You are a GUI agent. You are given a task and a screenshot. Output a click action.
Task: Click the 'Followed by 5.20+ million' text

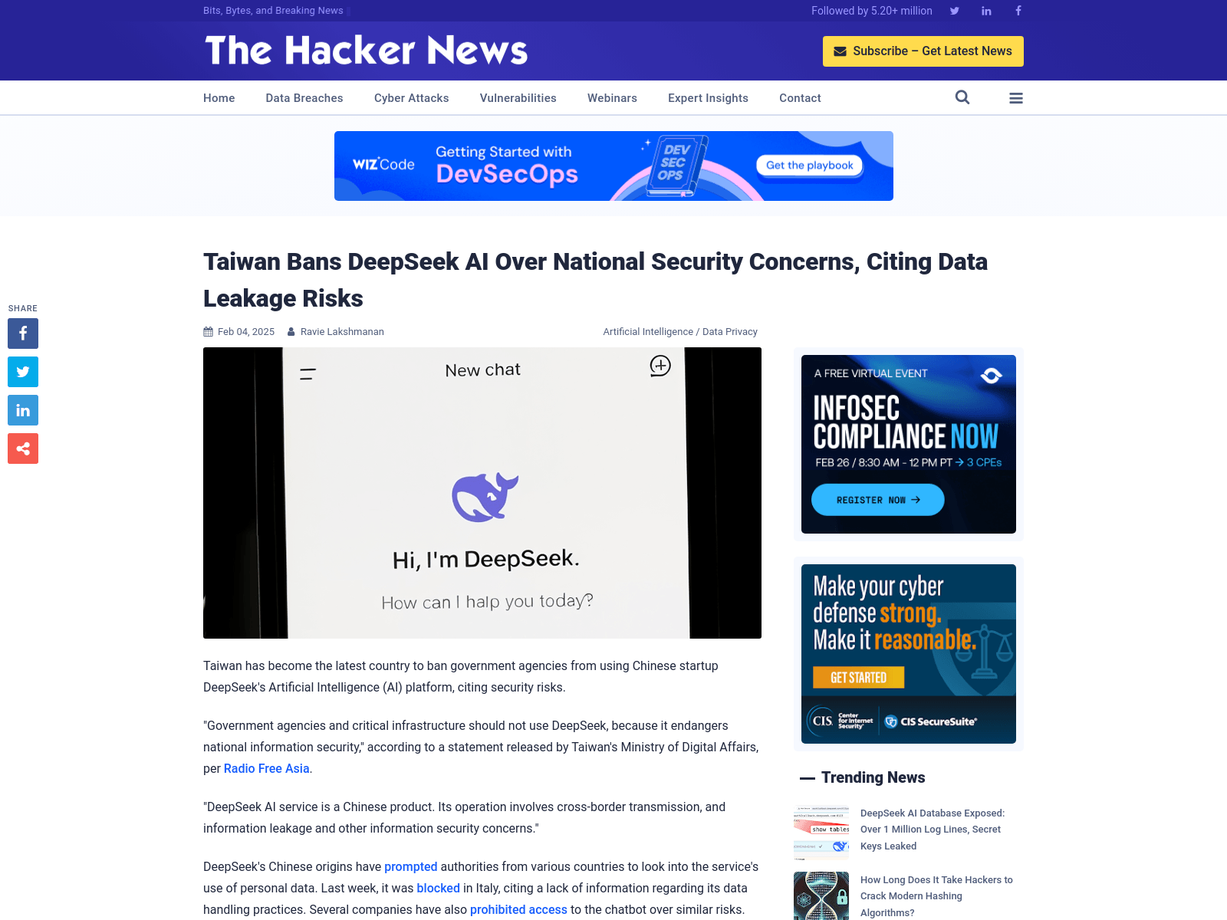(x=872, y=11)
